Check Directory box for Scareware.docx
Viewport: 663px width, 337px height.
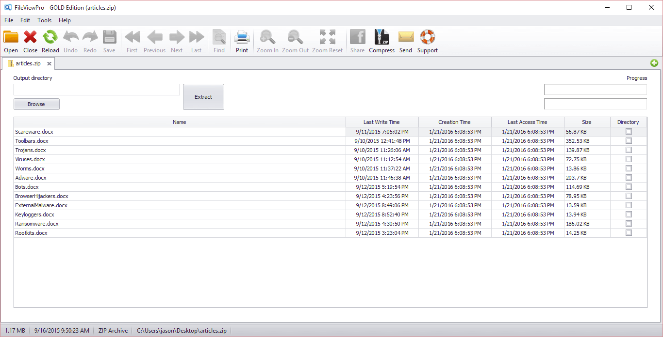tap(629, 132)
